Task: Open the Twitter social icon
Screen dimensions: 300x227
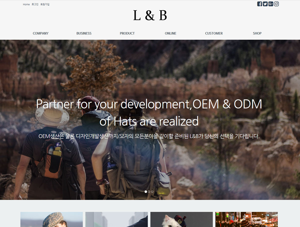Action: click(x=265, y=4)
